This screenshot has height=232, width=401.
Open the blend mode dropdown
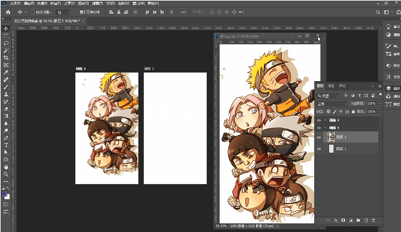point(333,103)
